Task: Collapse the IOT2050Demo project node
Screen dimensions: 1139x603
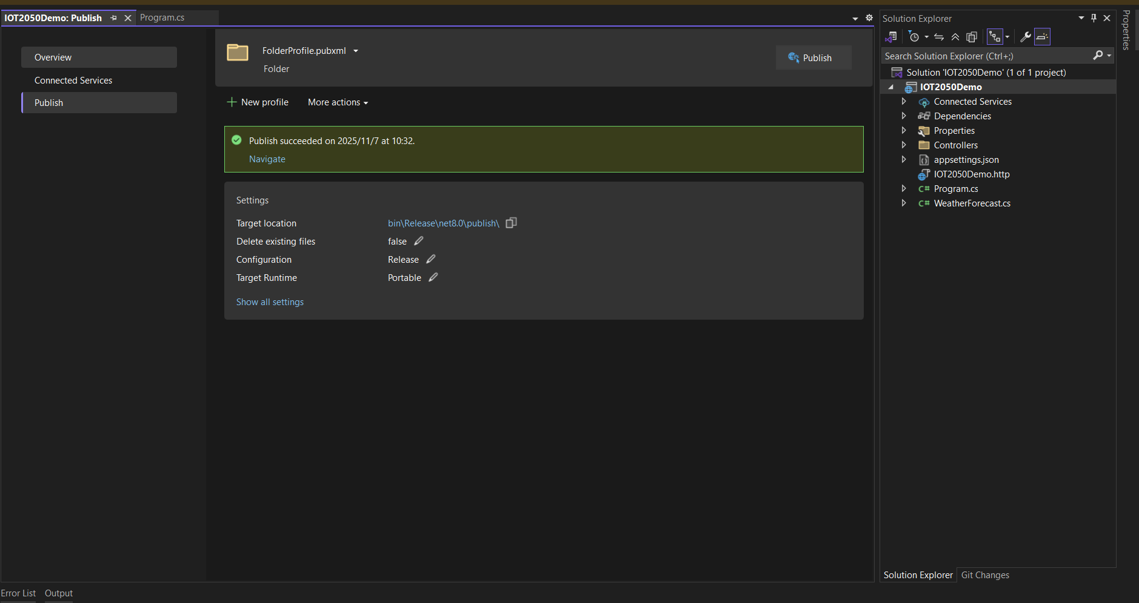Action: click(891, 87)
